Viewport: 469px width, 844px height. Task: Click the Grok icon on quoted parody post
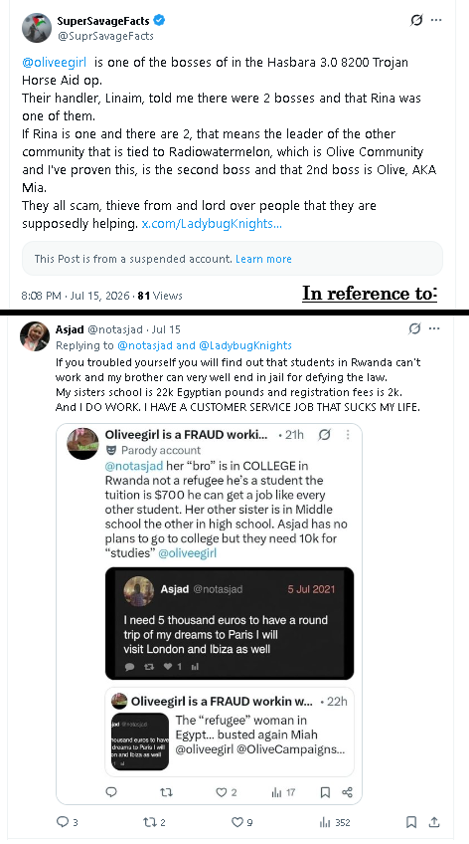pos(325,434)
